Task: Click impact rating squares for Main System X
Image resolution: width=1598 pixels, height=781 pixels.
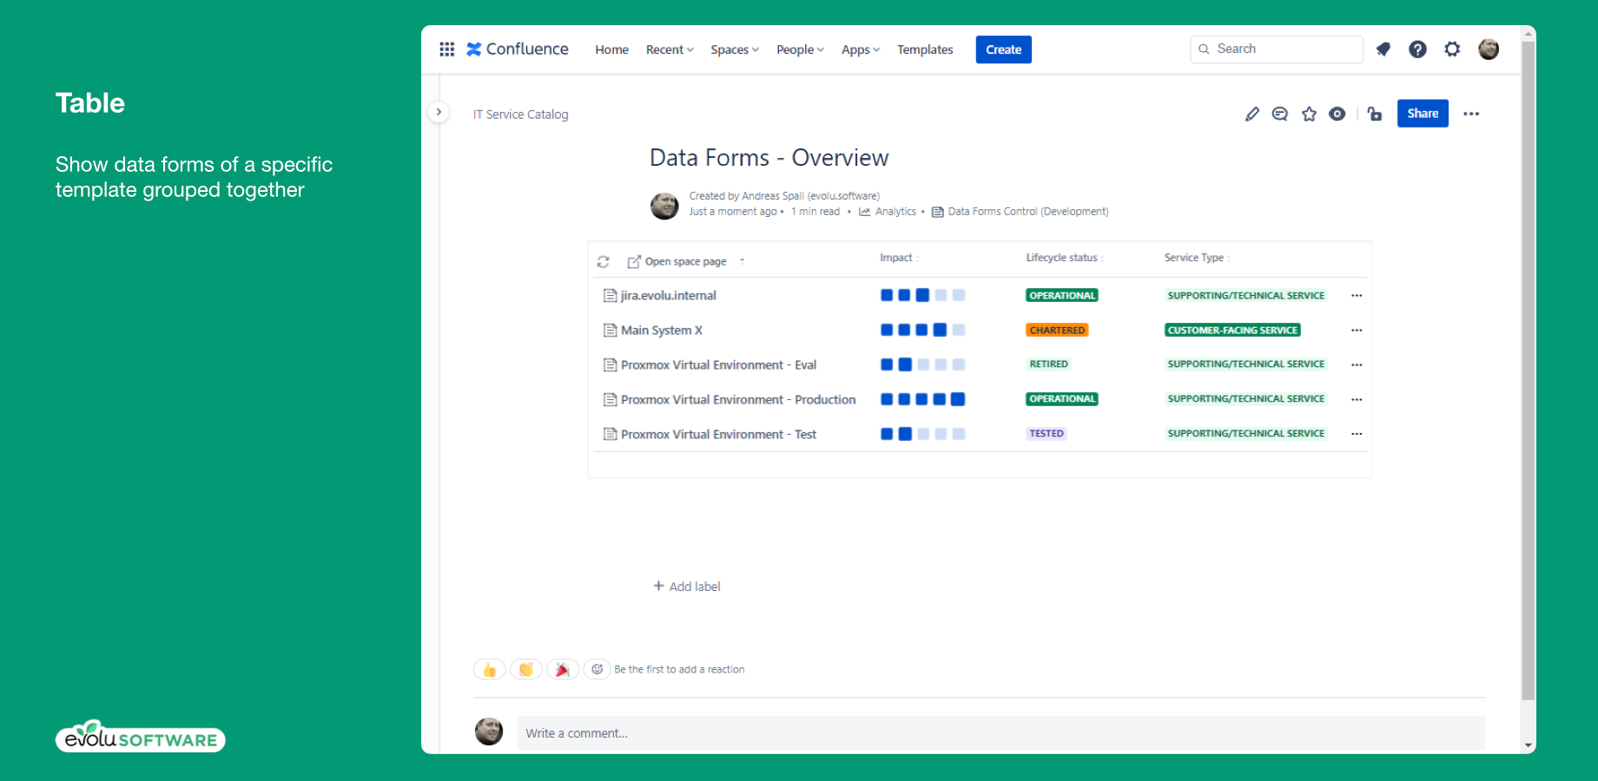Action: pyautogui.click(x=922, y=330)
